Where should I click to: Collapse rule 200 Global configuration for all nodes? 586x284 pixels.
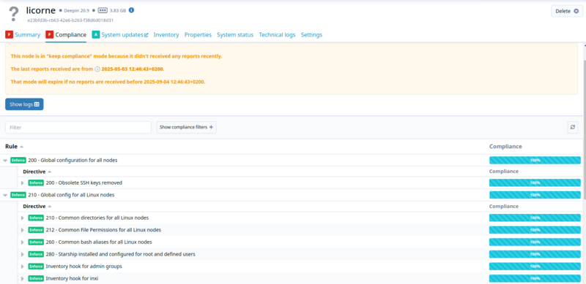[5, 161]
